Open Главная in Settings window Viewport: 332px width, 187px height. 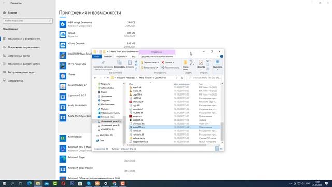pyautogui.click(x=12, y=12)
